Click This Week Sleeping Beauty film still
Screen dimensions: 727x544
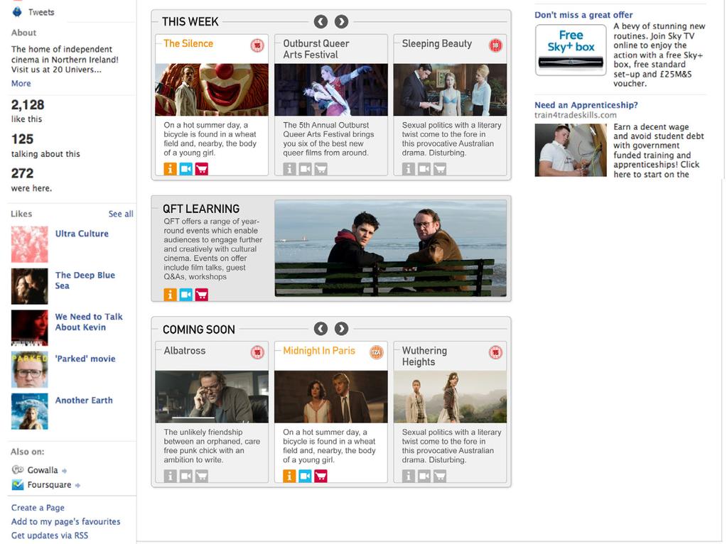451,90
